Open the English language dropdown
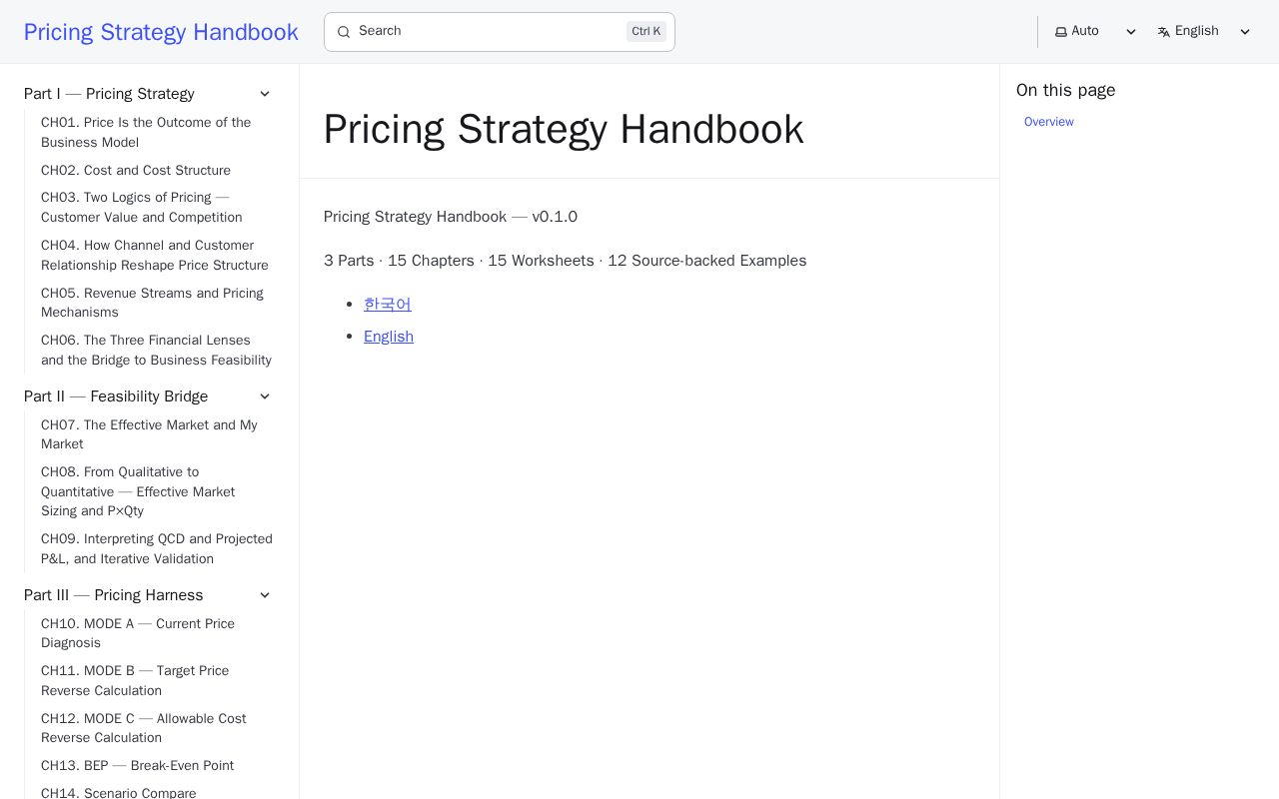1279x799 pixels. point(1204,32)
